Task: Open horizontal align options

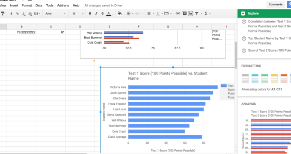Action: [149, 14]
